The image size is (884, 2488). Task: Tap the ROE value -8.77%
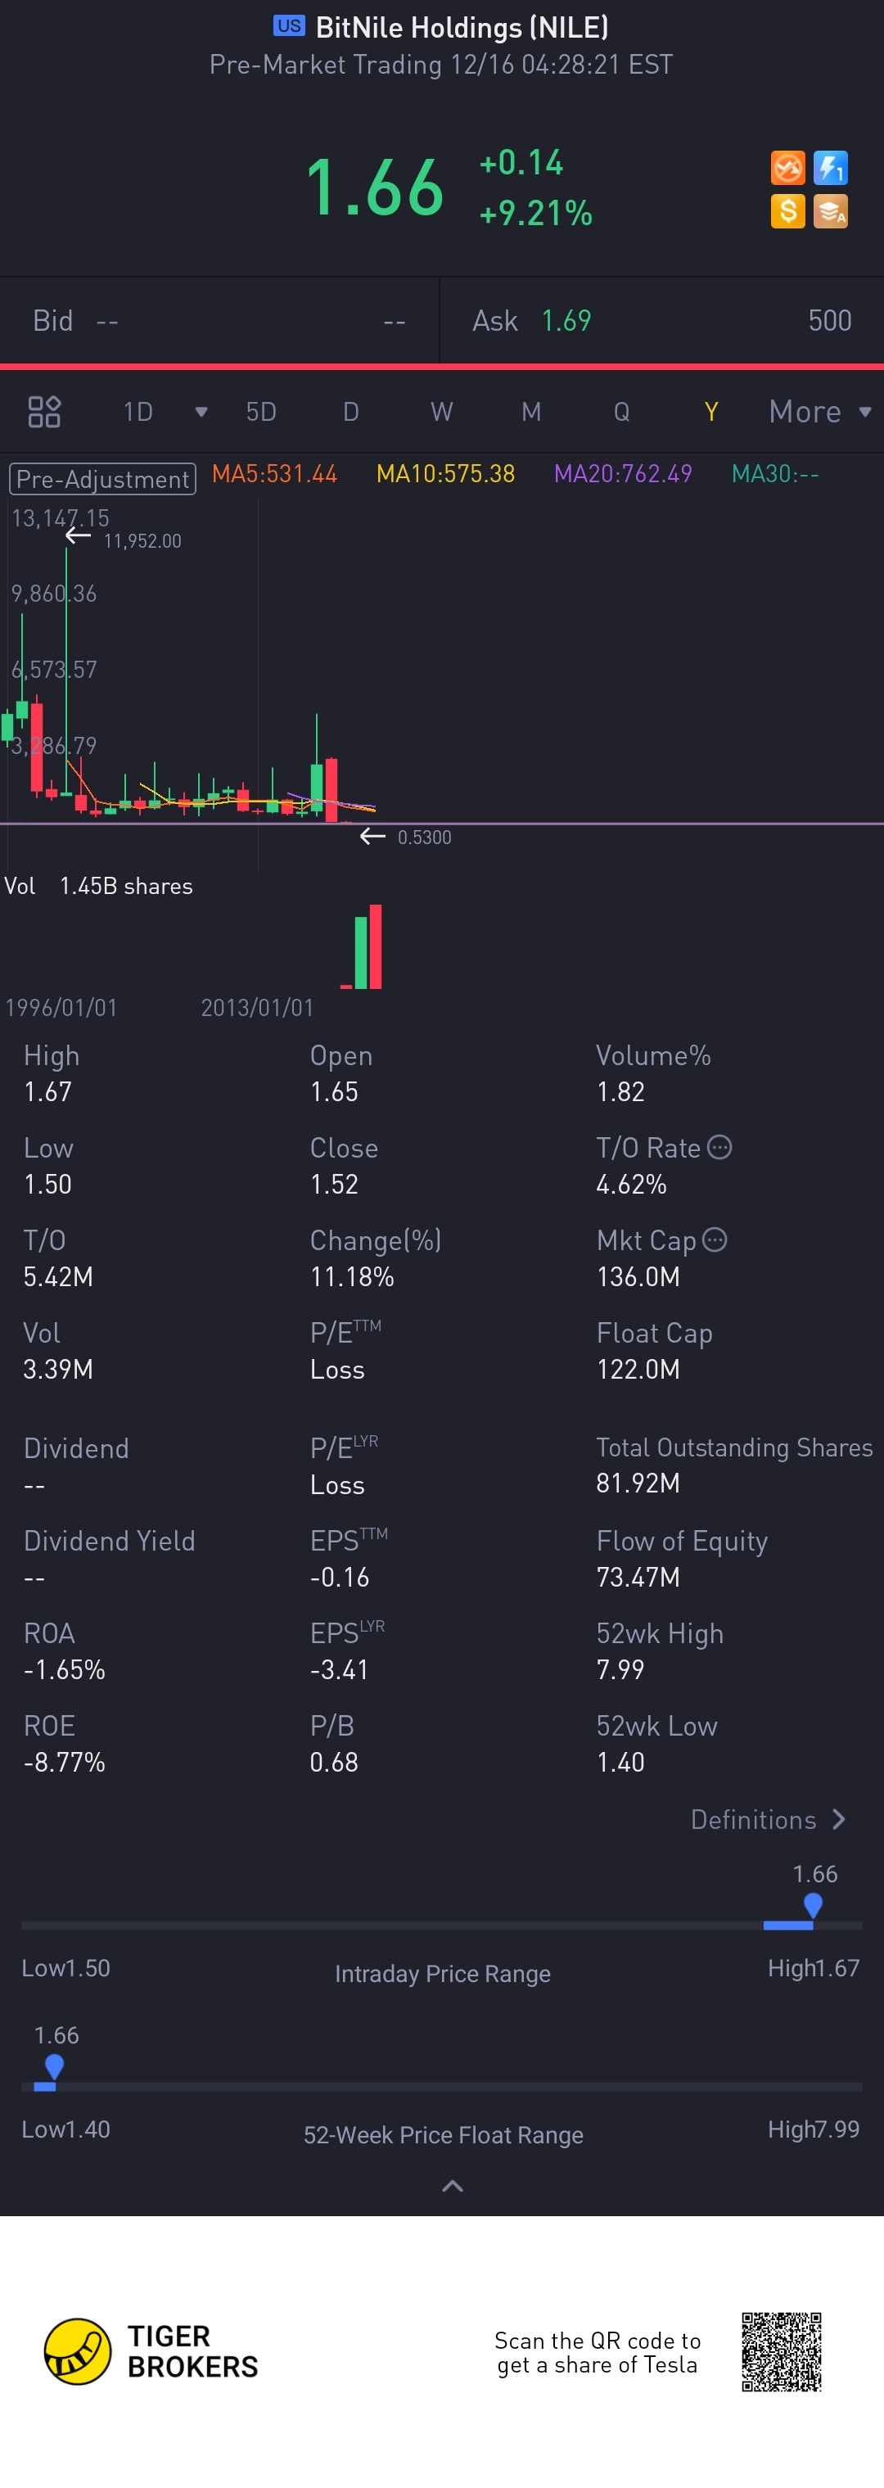click(x=64, y=1762)
